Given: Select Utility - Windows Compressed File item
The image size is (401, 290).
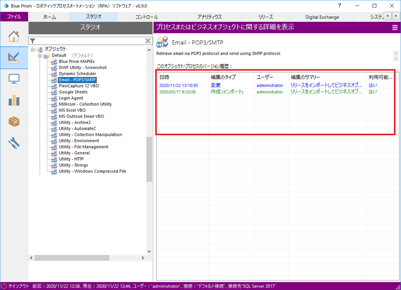Looking at the screenshot, I should 92,171.
